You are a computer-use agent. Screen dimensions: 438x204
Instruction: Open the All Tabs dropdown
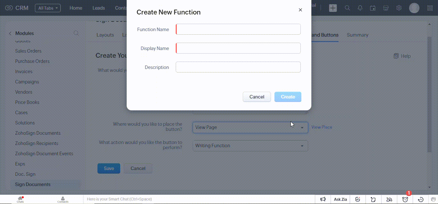click(47, 8)
